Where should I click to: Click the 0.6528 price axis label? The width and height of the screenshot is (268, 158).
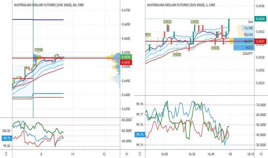260,57
